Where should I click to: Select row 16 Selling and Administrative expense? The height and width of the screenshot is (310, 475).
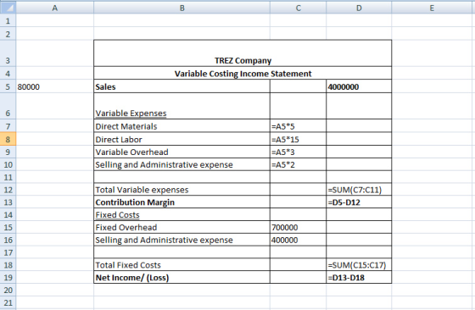coord(182,240)
